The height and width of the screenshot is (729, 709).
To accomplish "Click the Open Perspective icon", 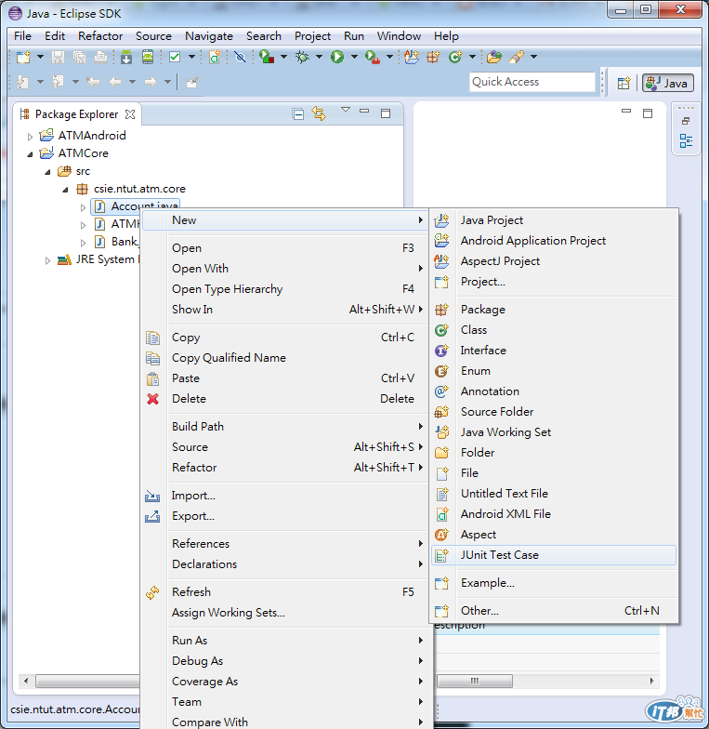I will click(x=624, y=83).
